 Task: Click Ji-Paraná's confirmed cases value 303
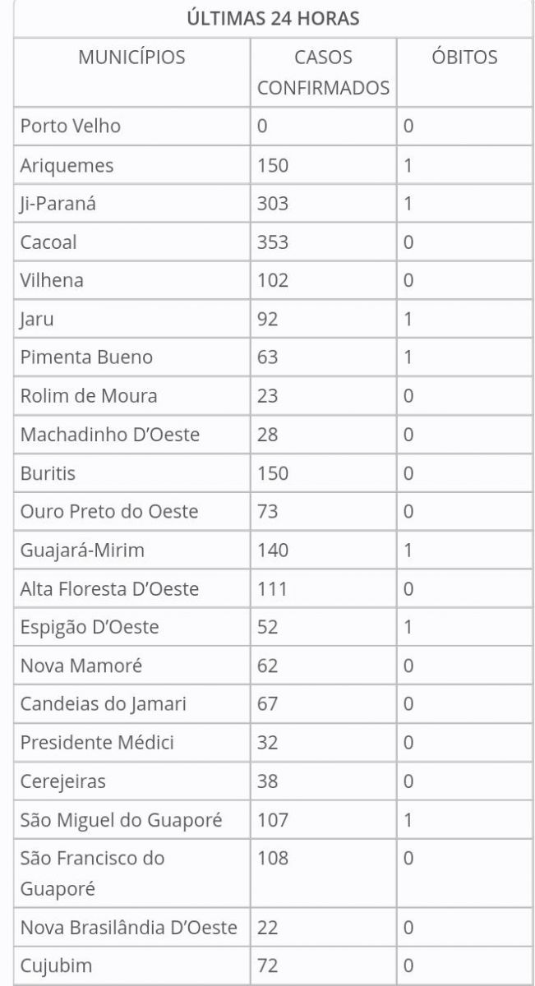tap(273, 204)
